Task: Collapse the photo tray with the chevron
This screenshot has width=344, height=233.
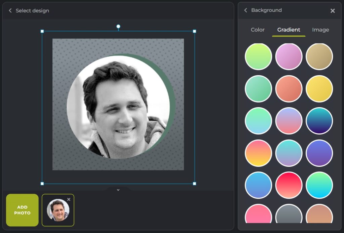Action: [118, 190]
